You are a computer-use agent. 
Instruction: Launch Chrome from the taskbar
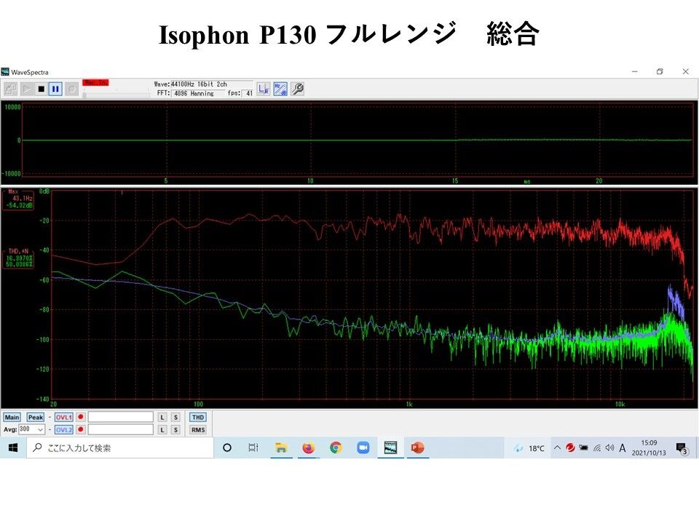point(335,447)
